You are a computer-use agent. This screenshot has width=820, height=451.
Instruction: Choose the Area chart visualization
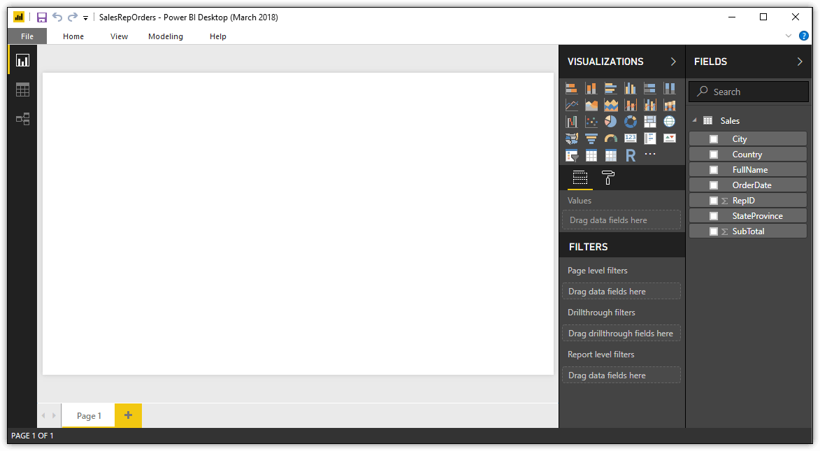point(591,105)
